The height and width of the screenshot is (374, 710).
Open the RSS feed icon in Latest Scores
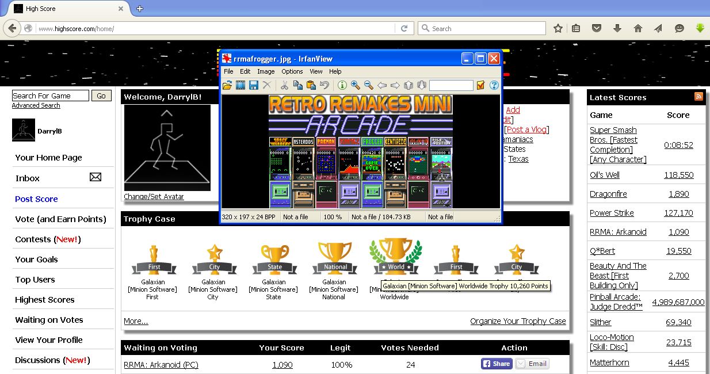pos(698,97)
